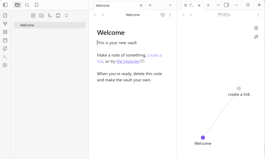This screenshot has height=159, width=265.
Task: Toggle the left sidebar visibility
Action: click(5, 5)
